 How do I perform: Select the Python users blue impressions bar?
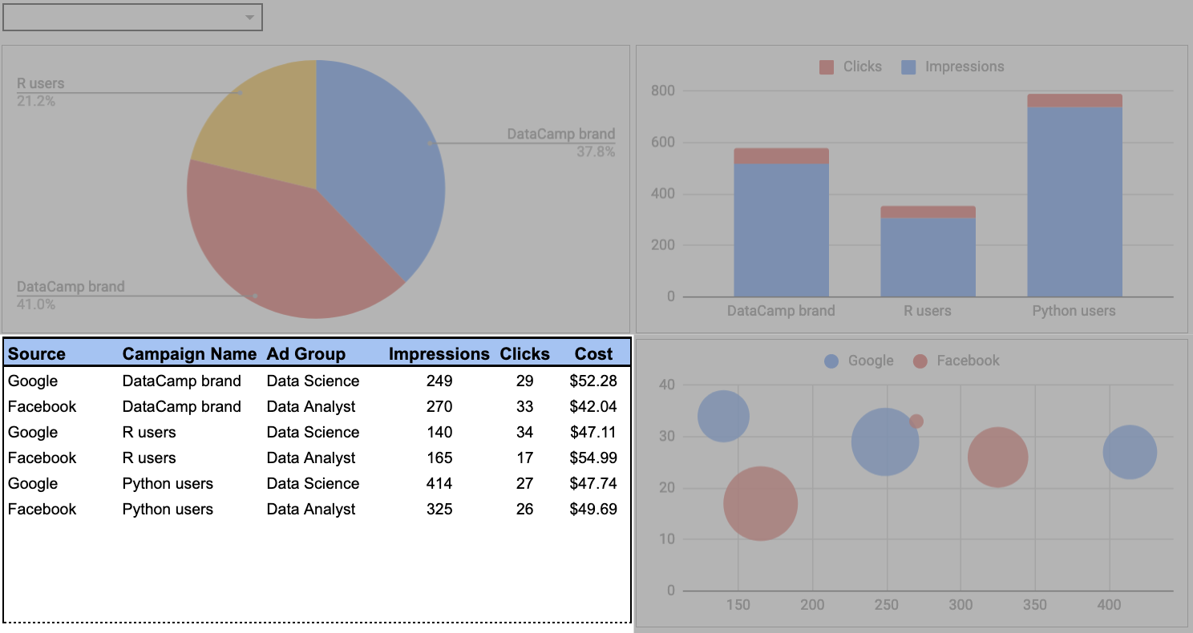[1074, 202]
